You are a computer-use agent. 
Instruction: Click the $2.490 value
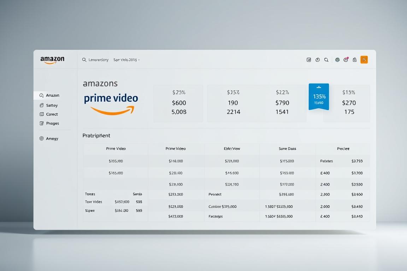click(x=357, y=207)
